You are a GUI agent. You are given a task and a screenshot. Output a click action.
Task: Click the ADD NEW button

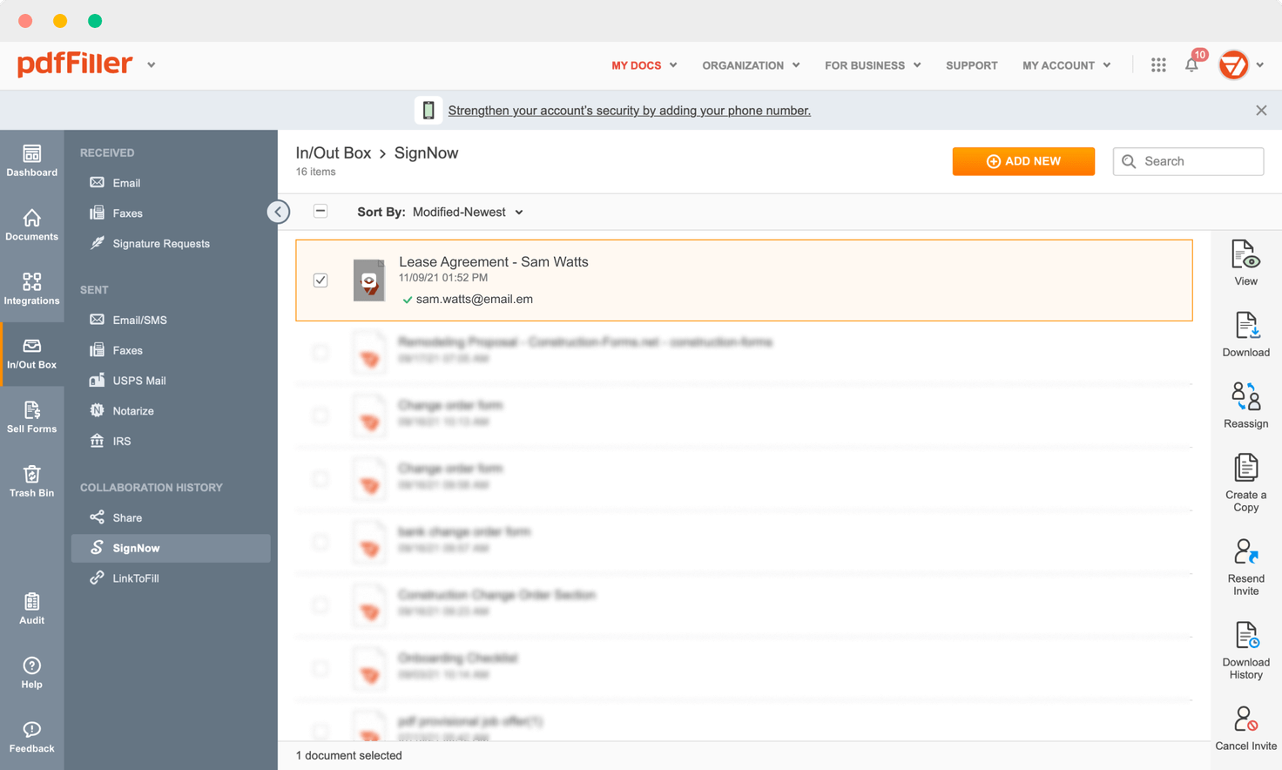click(x=1023, y=161)
